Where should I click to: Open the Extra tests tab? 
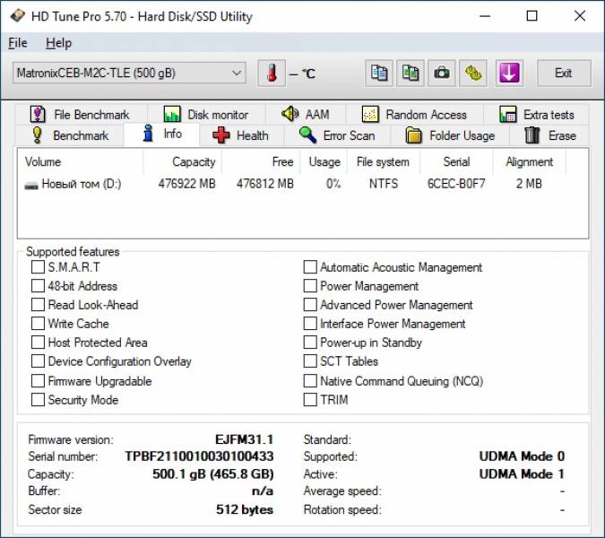tap(536, 115)
